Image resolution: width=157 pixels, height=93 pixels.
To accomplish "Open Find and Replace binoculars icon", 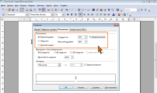I will point(93,10).
